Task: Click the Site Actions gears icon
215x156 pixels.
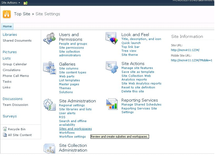Action: coord(112,67)
